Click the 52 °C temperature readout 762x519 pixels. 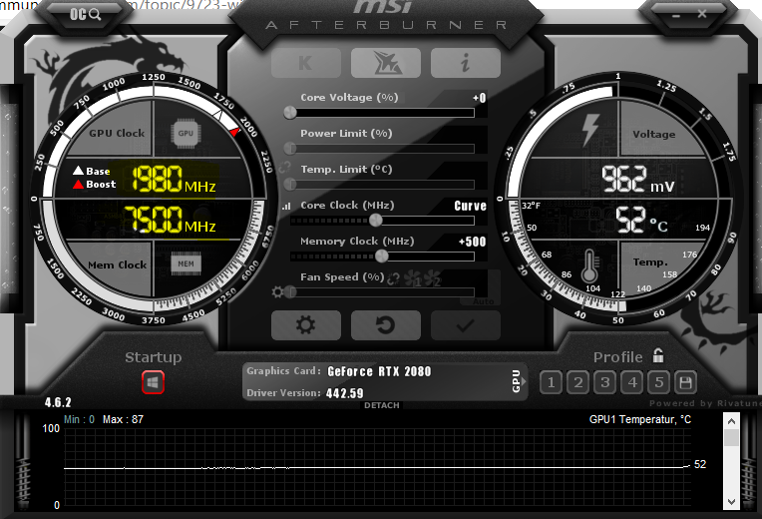(641, 220)
